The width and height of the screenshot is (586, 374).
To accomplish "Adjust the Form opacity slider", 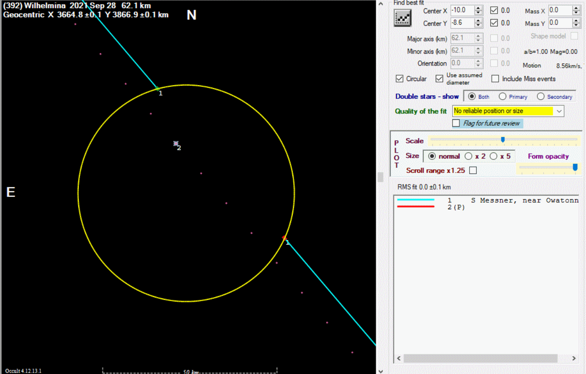I will tap(575, 167).
